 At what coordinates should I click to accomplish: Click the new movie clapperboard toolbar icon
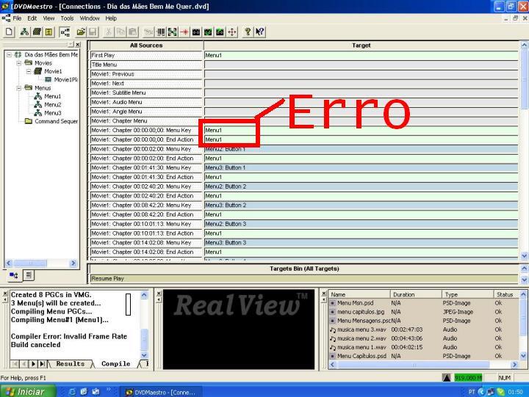pos(37,32)
